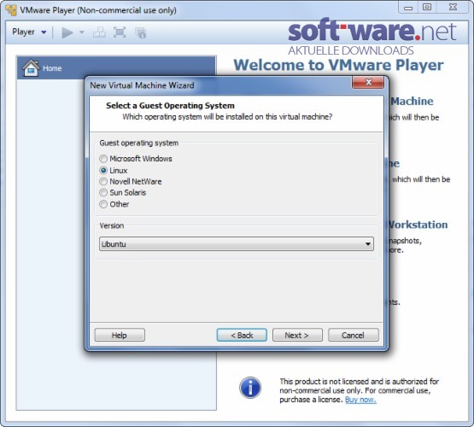Viewport: 474px width, 427px height.
Task: Close the VMware Player main window
Action: point(453,8)
